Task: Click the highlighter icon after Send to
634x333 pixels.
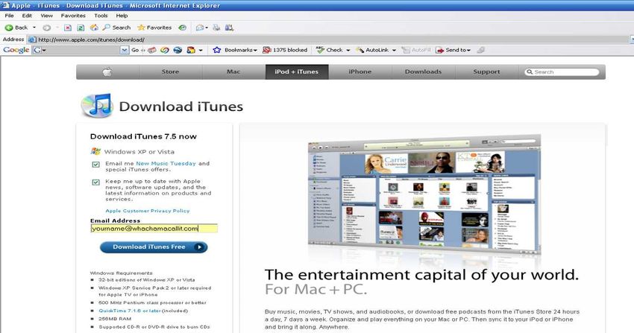Action: (x=481, y=50)
